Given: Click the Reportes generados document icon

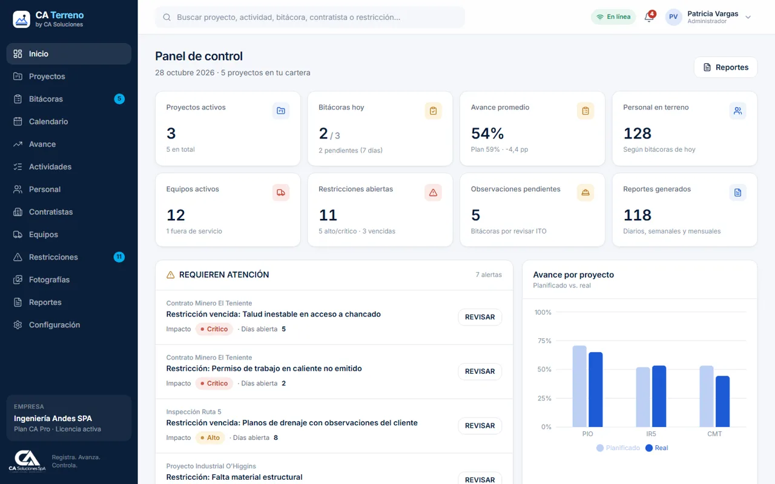Looking at the screenshot, I should pyautogui.click(x=737, y=192).
